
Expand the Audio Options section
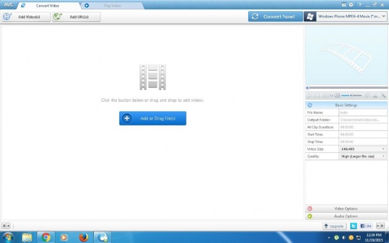tap(346, 216)
